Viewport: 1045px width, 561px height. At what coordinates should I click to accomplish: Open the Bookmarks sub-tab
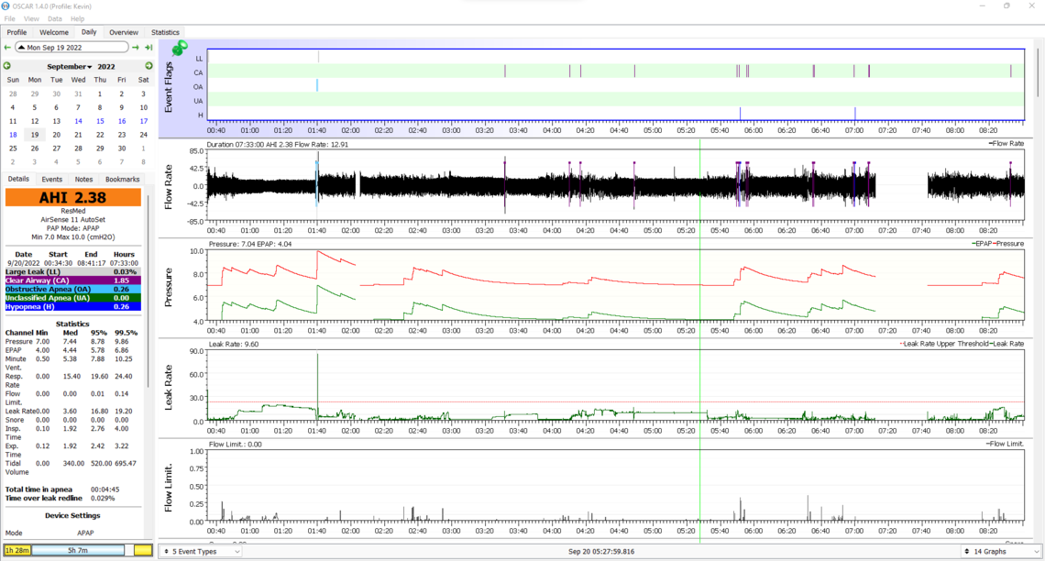click(123, 180)
